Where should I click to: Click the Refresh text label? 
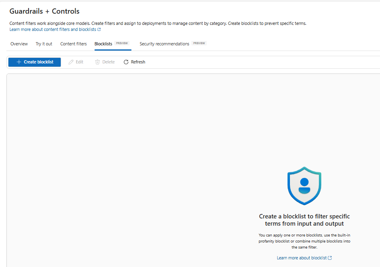pyautogui.click(x=138, y=62)
